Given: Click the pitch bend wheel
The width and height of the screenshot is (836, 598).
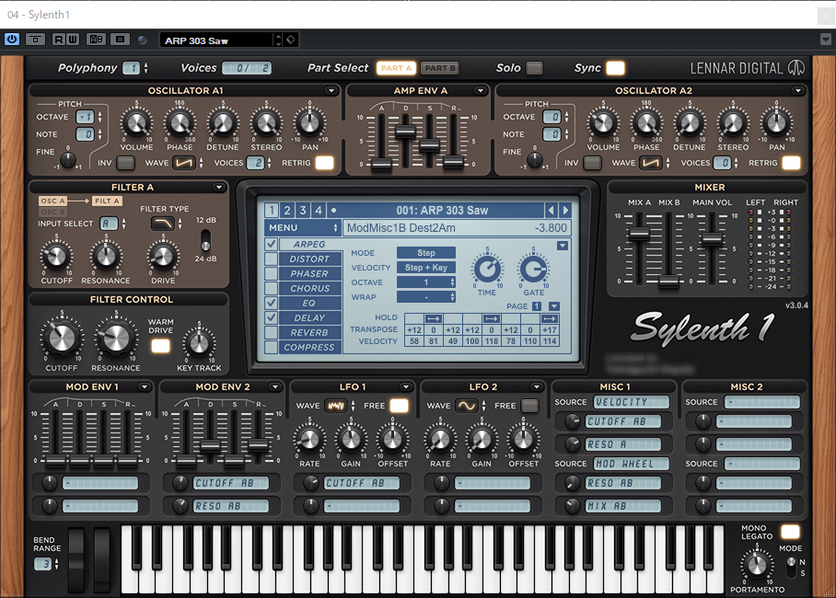Looking at the screenshot, I should [76, 560].
